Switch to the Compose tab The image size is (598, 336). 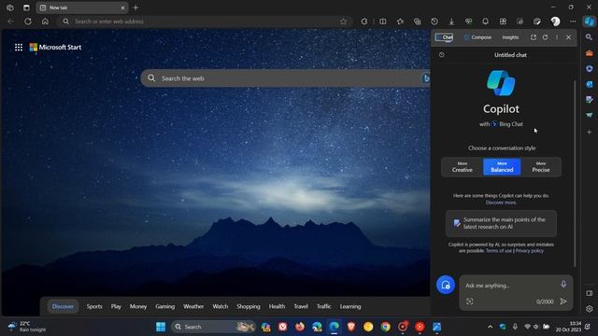[x=477, y=37]
